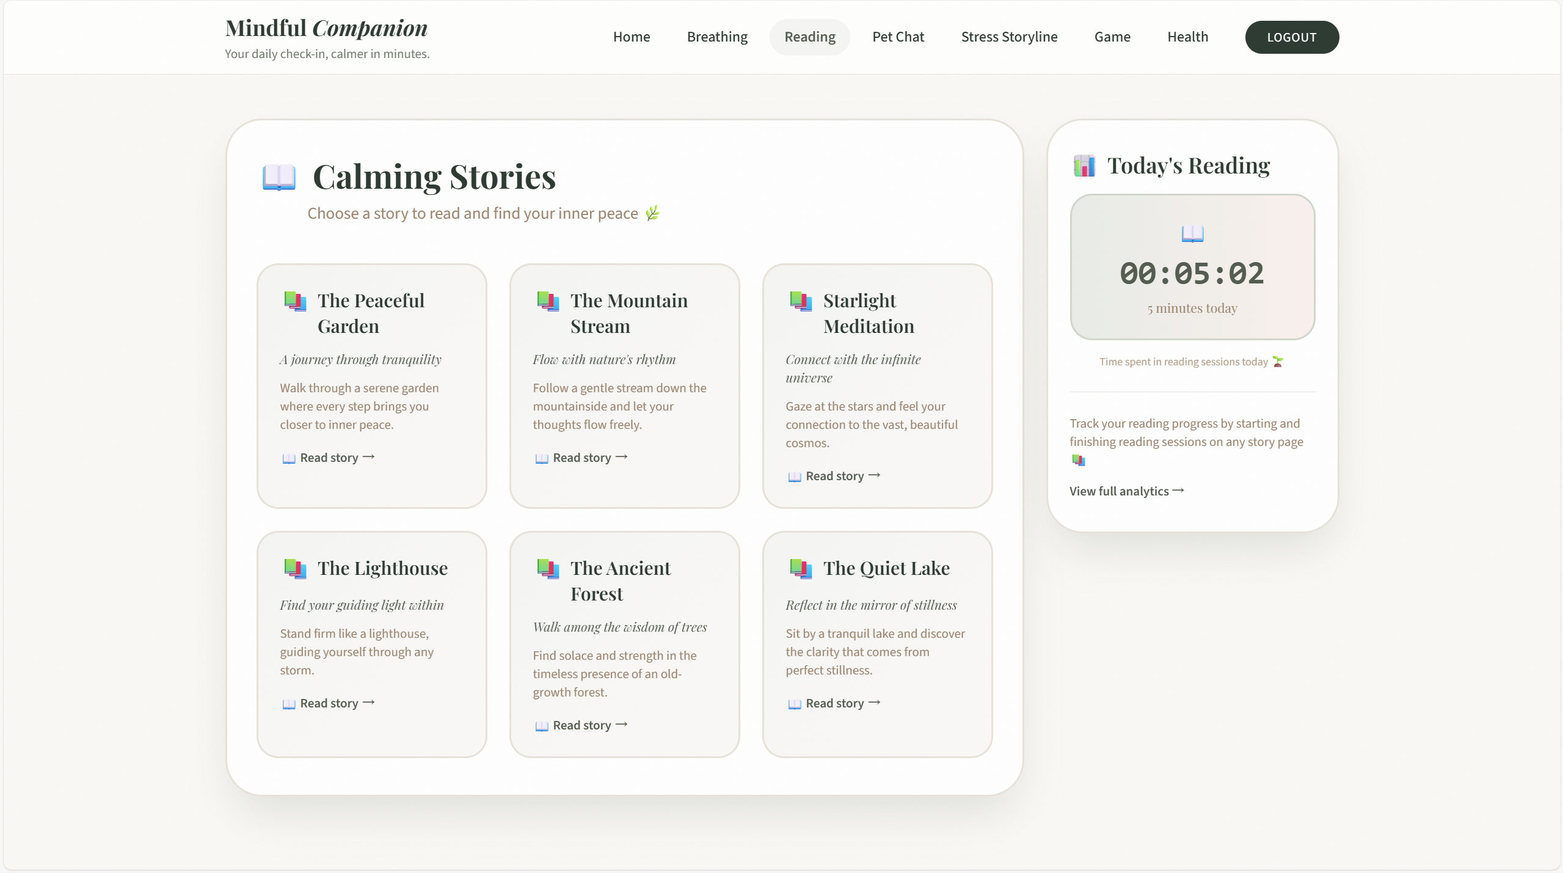Click the books icon on The Peaceful Garden card
This screenshot has width=1563, height=873.
click(296, 301)
